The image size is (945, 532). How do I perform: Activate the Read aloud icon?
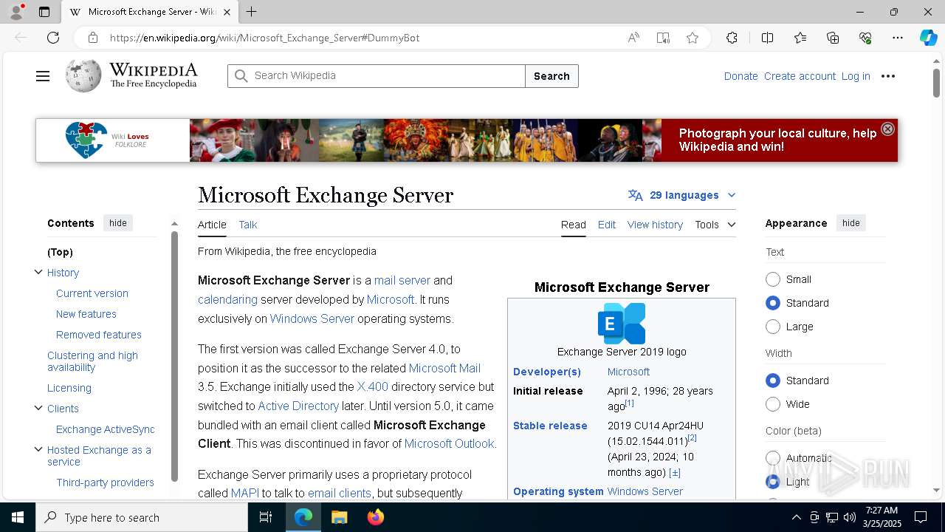[633, 38]
